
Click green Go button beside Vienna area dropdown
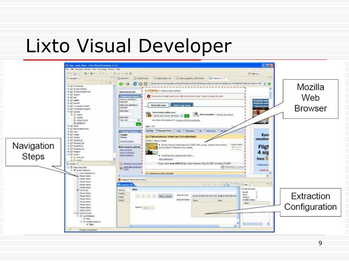click(x=187, y=116)
